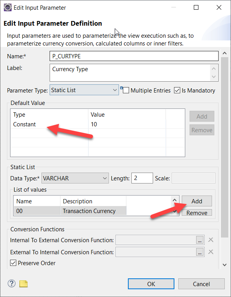
Task: Click into the Length input field
Action: pyautogui.click(x=142, y=178)
